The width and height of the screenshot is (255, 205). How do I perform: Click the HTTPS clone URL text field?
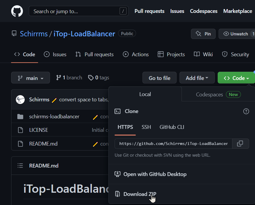173,143
